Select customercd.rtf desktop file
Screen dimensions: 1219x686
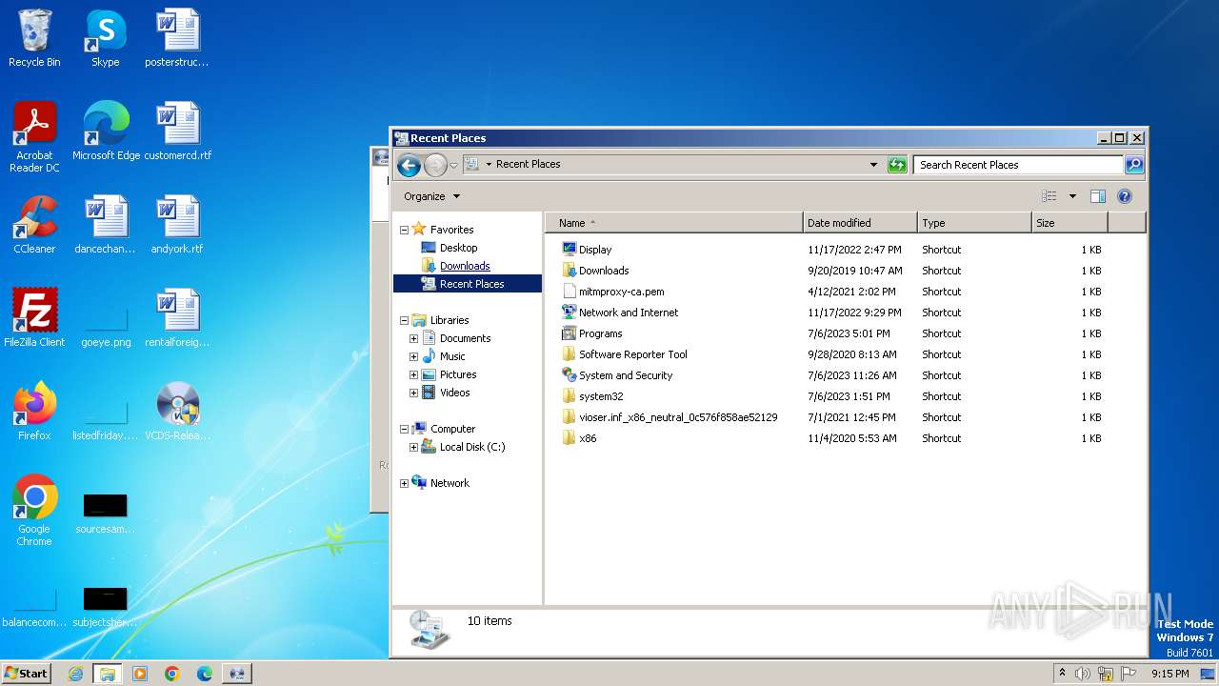(x=178, y=131)
